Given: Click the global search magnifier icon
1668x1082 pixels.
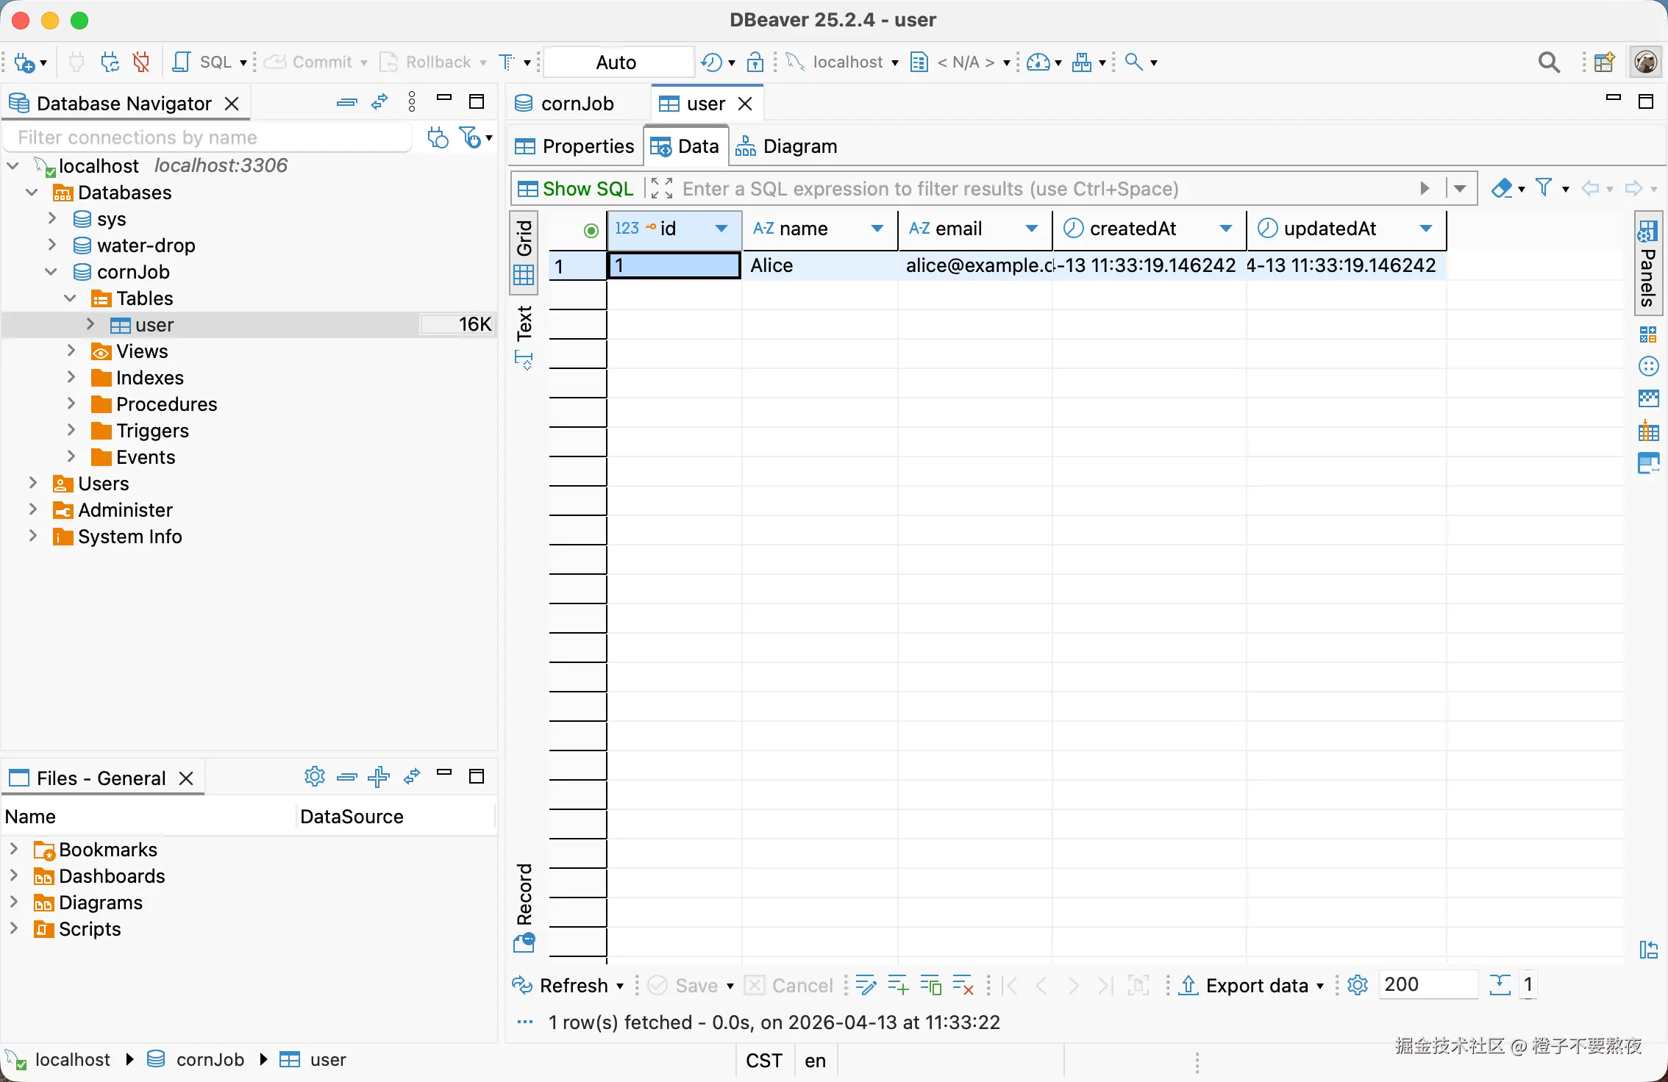Looking at the screenshot, I should pos(1548,62).
